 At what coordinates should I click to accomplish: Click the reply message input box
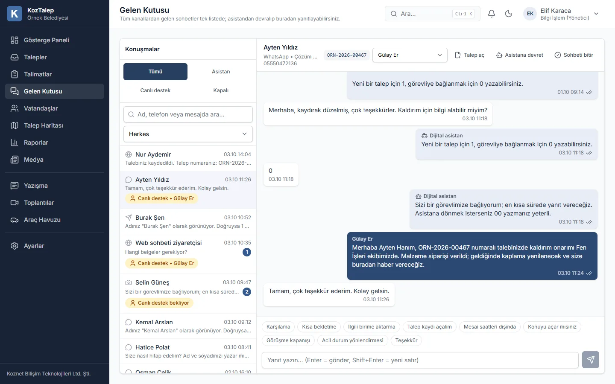pos(420,360)
